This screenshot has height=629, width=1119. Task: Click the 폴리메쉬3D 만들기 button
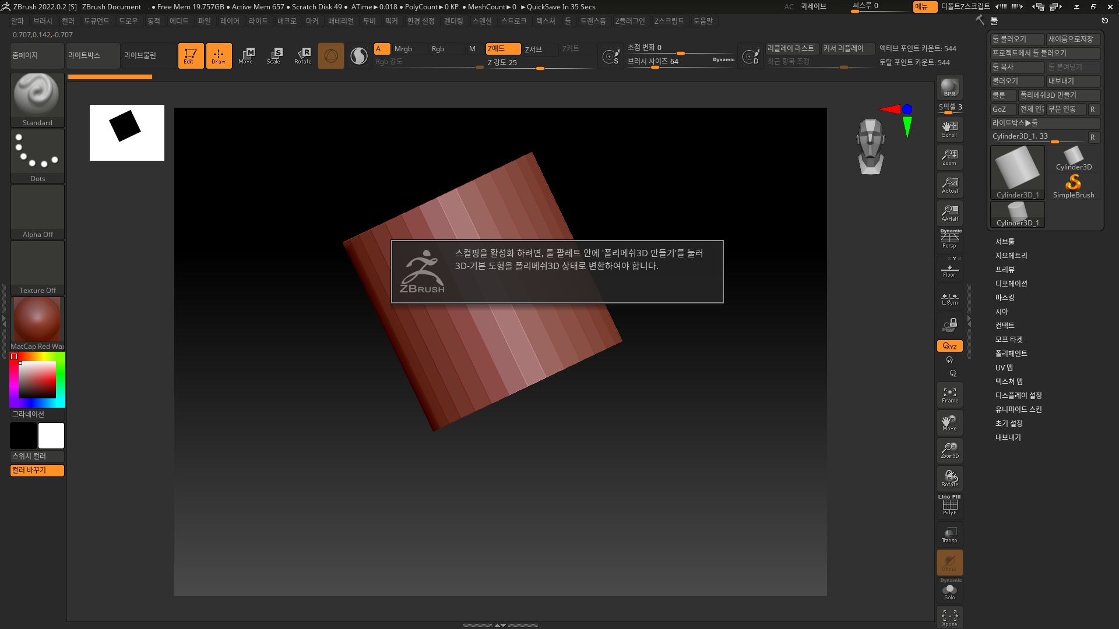point(1059,95)
